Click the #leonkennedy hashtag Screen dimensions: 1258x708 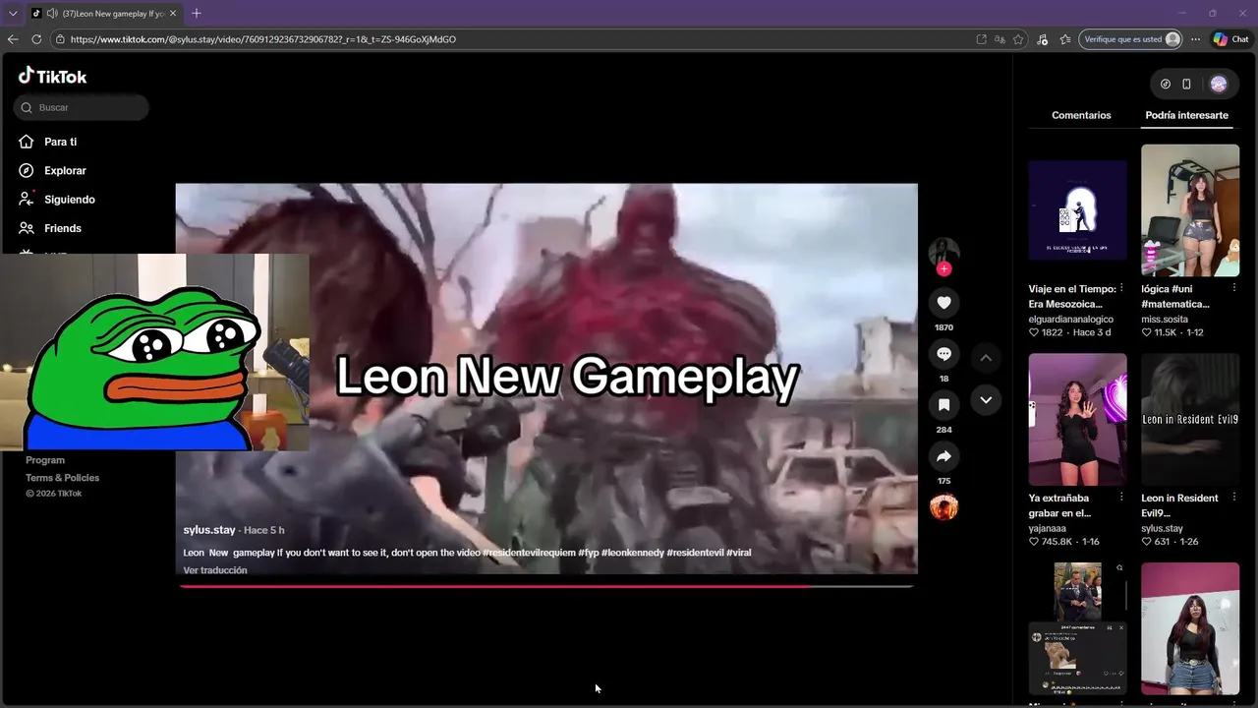[x=632, y=553]
